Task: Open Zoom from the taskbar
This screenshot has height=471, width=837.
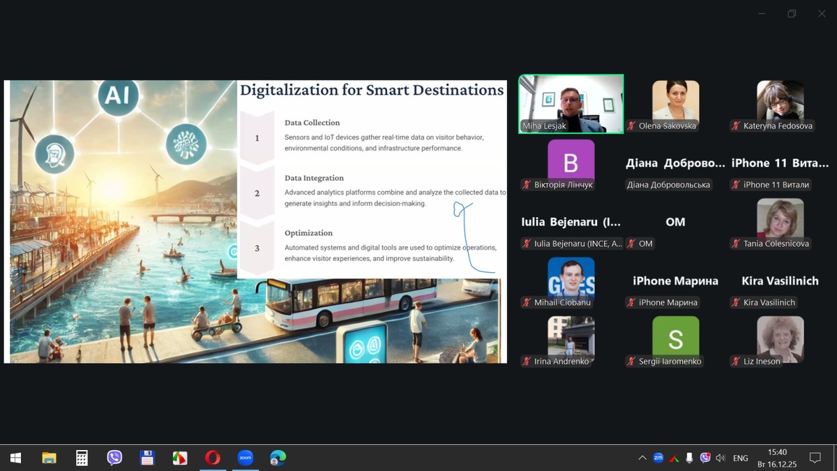Action: pos(245,458)
